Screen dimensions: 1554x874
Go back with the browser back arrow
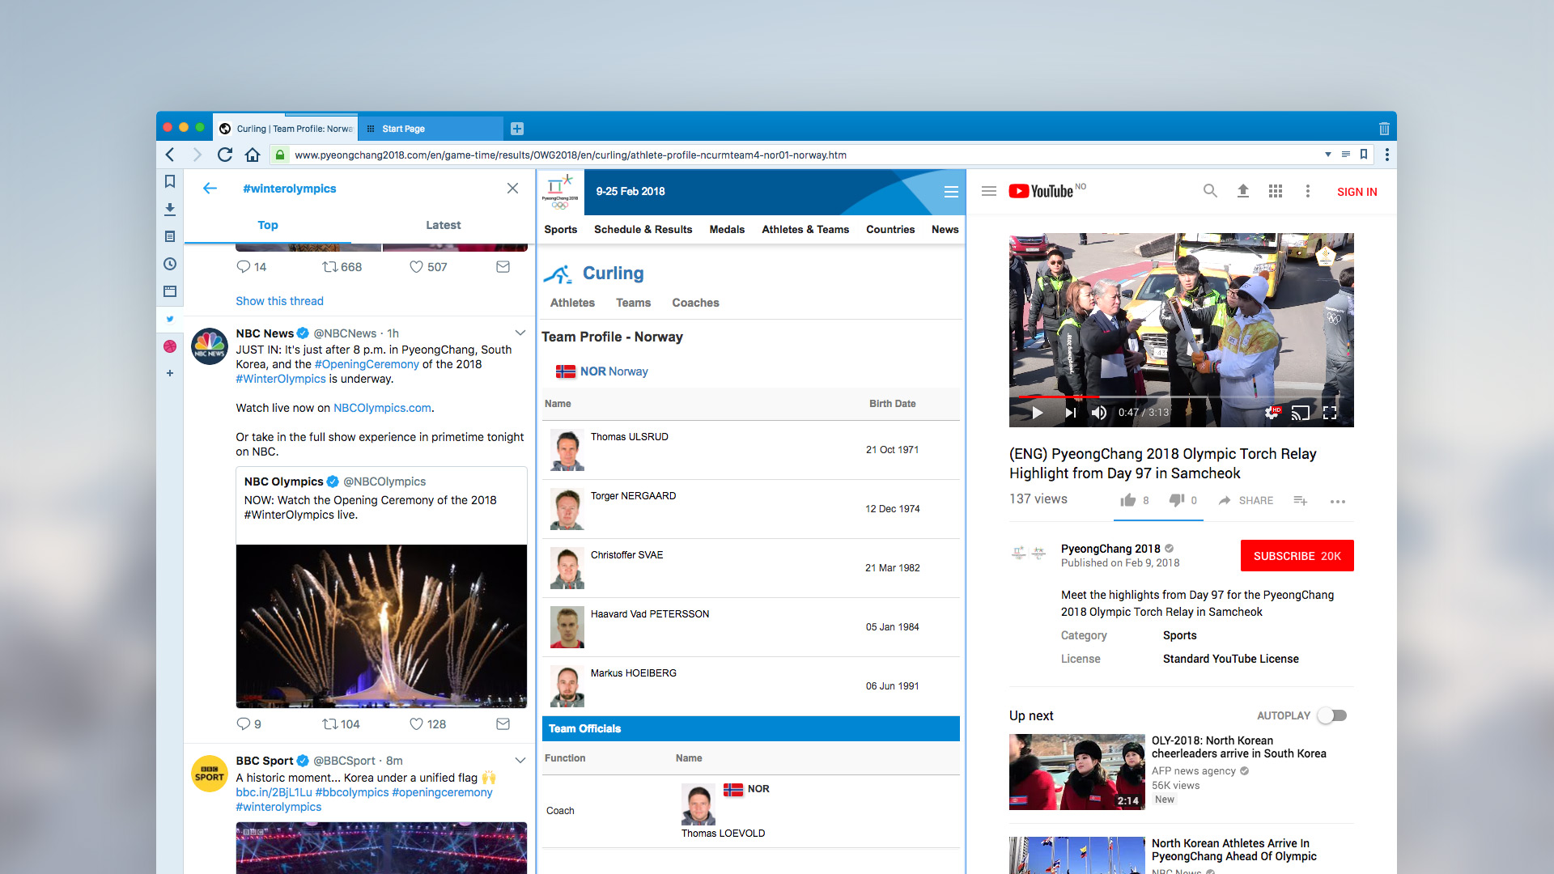(x=170, y=155)
